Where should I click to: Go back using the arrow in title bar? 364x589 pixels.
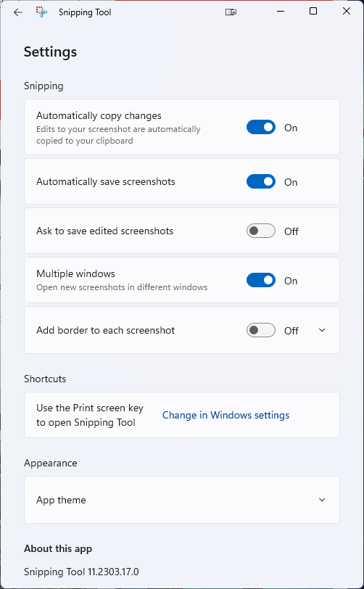[x=17, y=12]
